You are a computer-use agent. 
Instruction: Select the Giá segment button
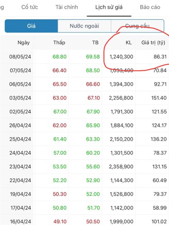tap(31, 26)
